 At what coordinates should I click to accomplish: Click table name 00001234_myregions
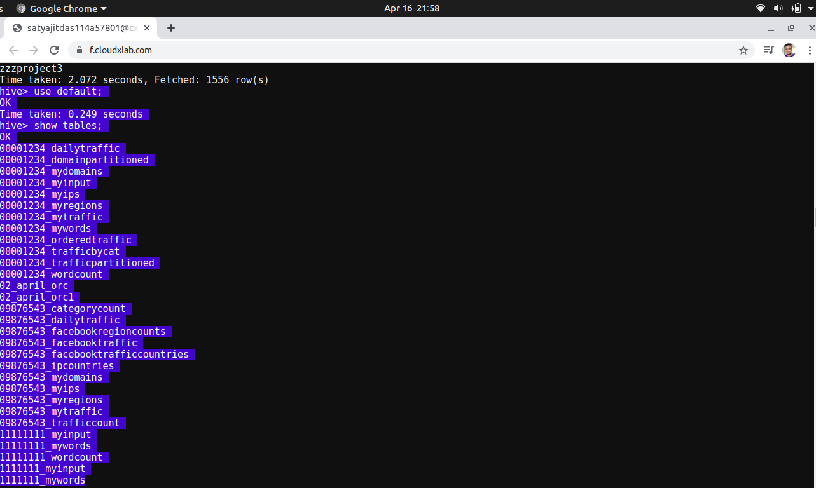(52, 206)
